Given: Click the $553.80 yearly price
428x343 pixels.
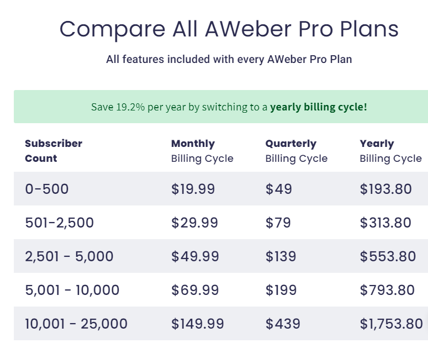Looking at the screenshot, I should pyautogui.click(x=388, y=256).
